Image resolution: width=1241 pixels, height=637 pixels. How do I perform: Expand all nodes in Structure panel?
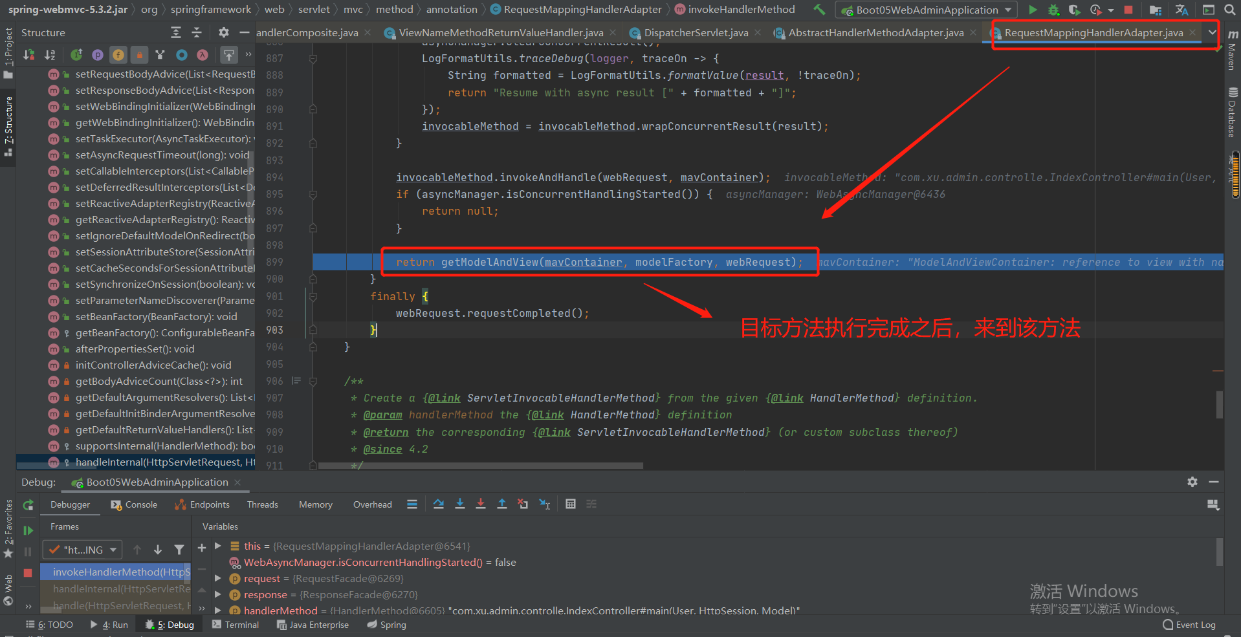(x=176, y=32)
